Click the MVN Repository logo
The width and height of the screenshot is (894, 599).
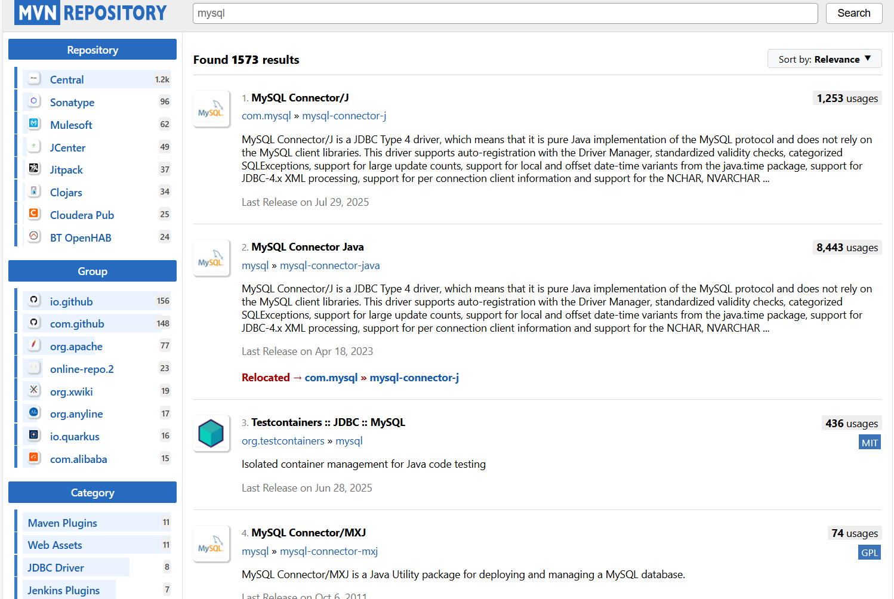click(91, 13)
